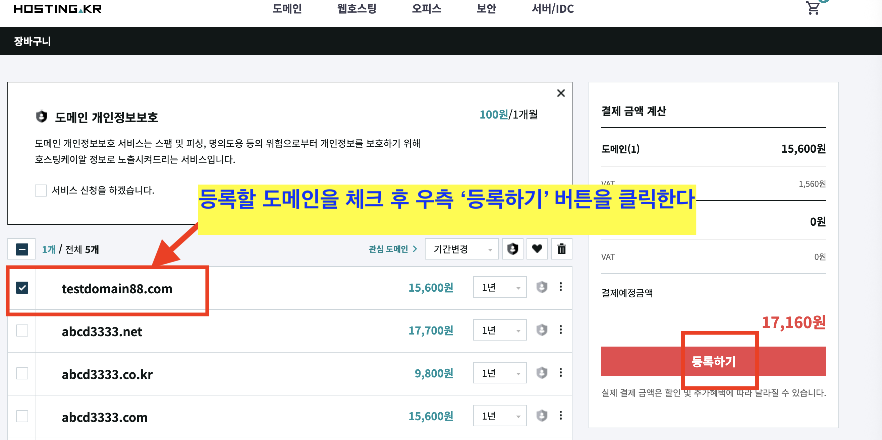This screenshot has height=440, width=882.
Task: Click the shield icon beside abcd3333.co.kr
Action: click(x=542, y=373)
